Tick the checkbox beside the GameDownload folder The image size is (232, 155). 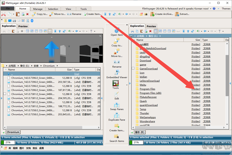(133, 68)
